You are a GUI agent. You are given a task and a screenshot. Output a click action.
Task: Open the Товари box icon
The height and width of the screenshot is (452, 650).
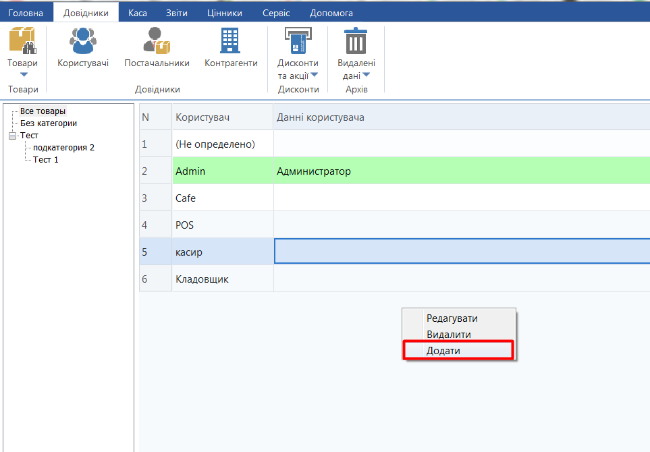point(22,40)
